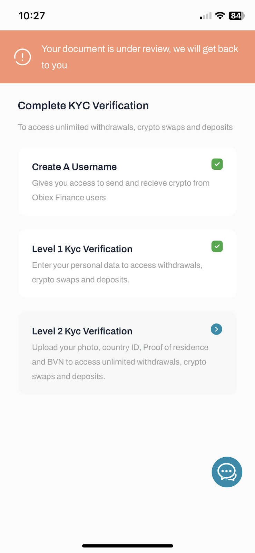Tap the Complete KYC Verification heading
The image size is (255, 553).
pyautogui.click(x=83, y=106)
